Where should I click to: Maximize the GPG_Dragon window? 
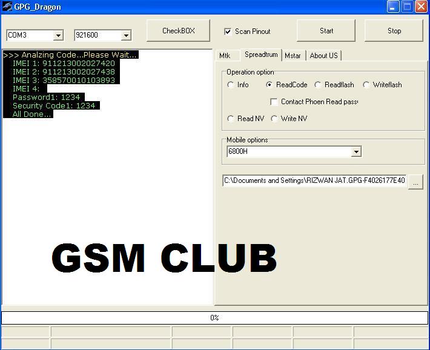[407, 7]
